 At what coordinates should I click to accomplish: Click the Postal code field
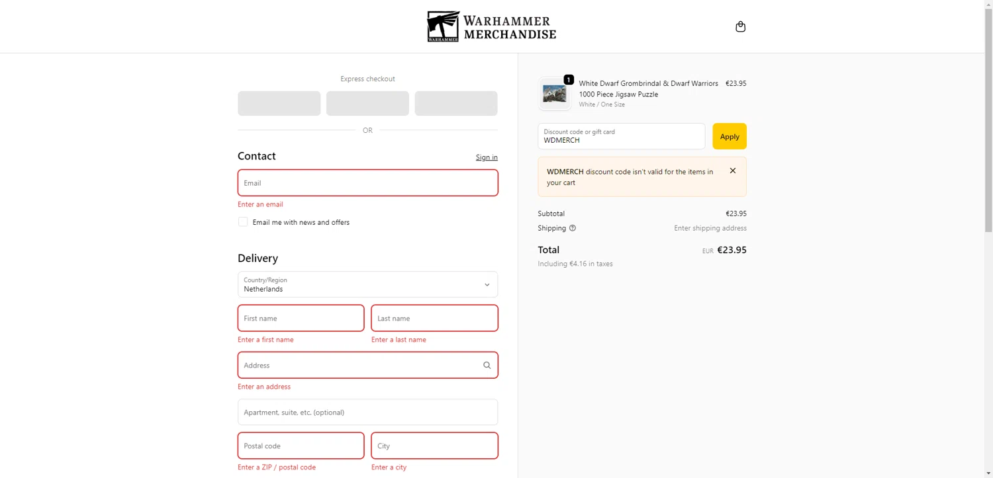(301, 446)
